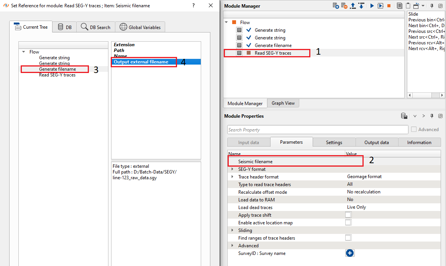
Task: Move selected module up with the up-arrow icon
Action: coord(353,6)
